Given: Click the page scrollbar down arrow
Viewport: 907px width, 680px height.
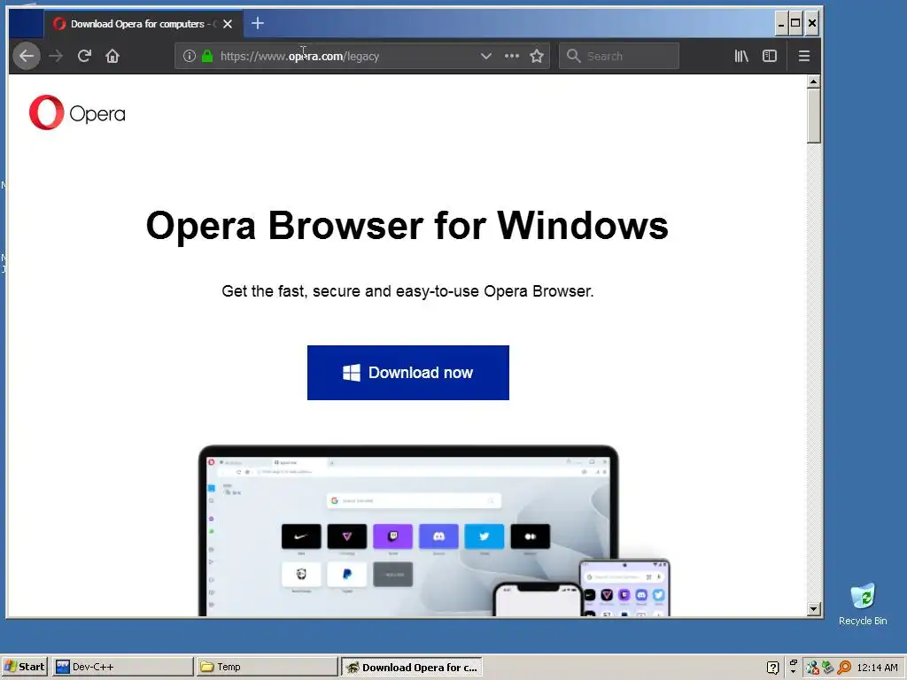Looking at the screenshot, I should coord(814,609).
